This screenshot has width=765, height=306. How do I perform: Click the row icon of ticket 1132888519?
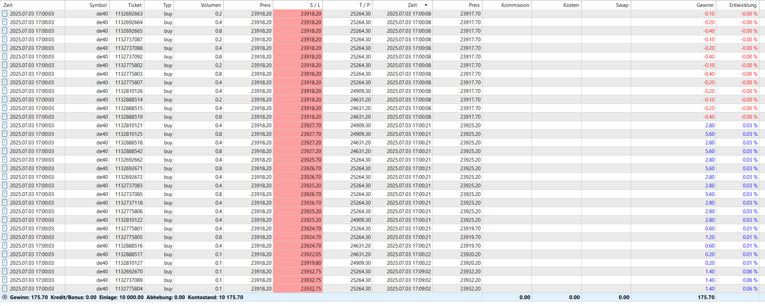click(5, 116)
